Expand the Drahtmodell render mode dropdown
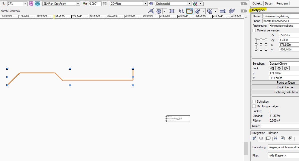The width and height of the screenshot is (299, 161). click(x=189, y=4)
